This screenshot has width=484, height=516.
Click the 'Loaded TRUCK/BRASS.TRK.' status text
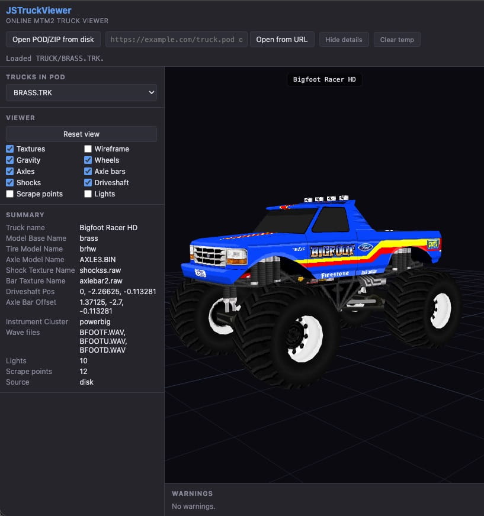click(55, 58)
